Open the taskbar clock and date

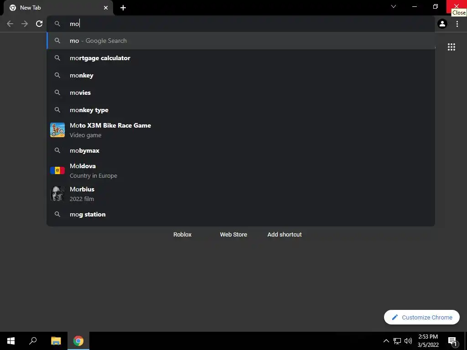[428, 341]
